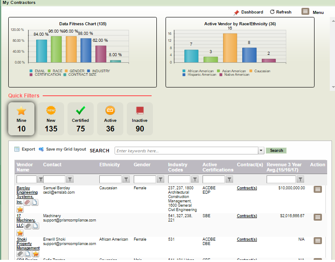This screenshot has width=335, height=262.
Task: Open the Ethnicity column filter dropdown
Action: [126, 179]
